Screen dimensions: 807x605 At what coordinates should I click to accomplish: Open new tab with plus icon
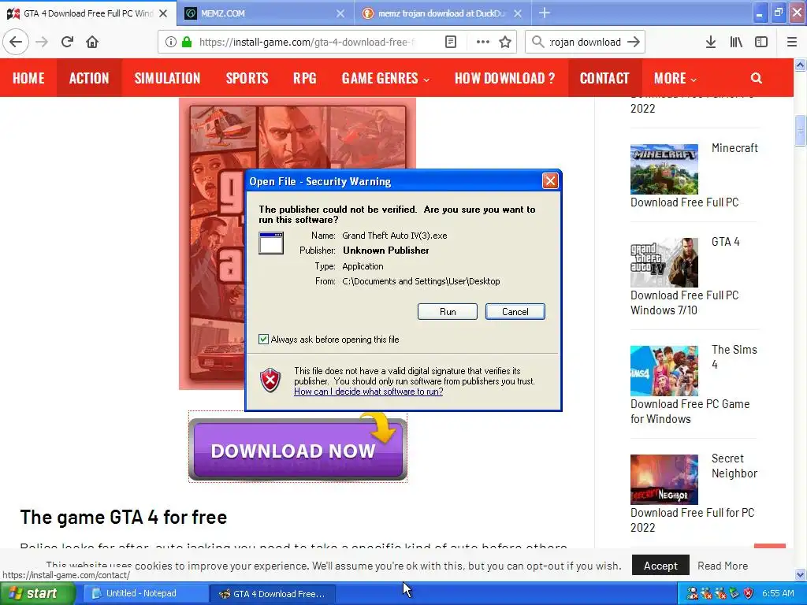coord(545,13)
